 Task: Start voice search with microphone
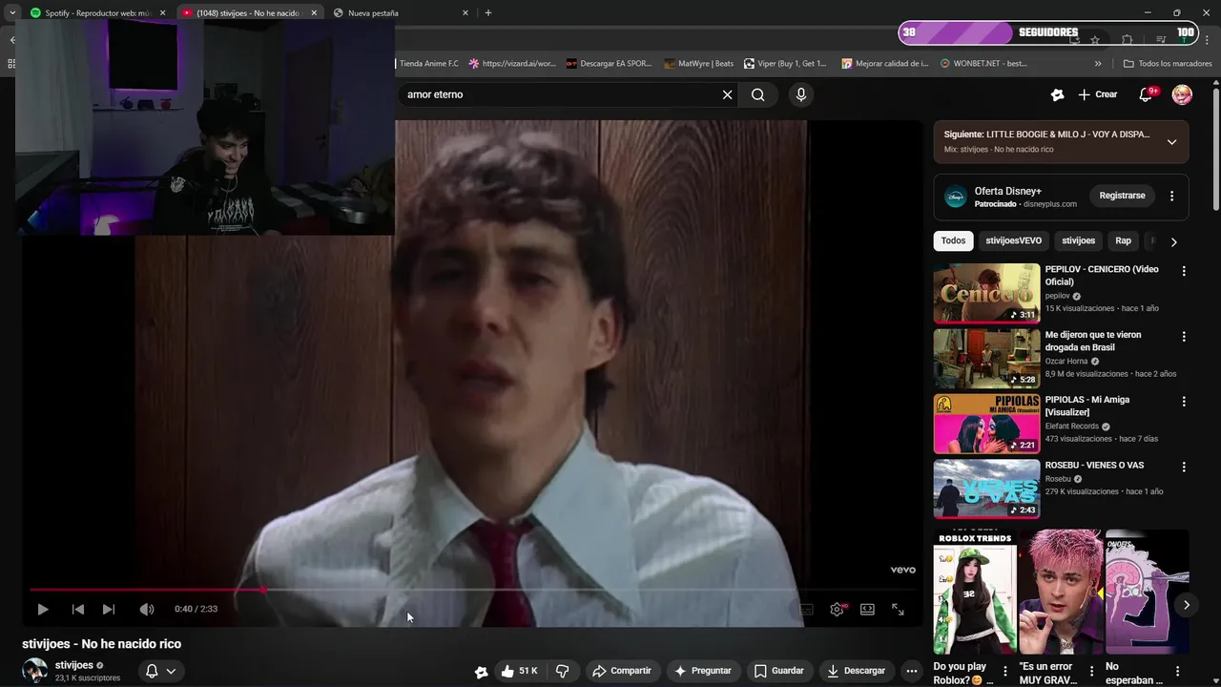(x=801, y=94)
